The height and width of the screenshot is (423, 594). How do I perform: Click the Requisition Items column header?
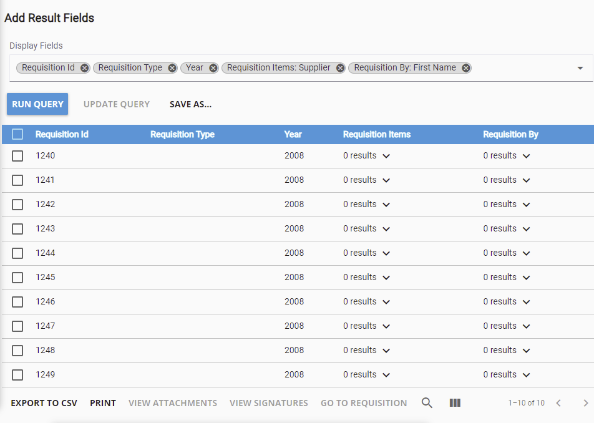click(x=377, y=134)
